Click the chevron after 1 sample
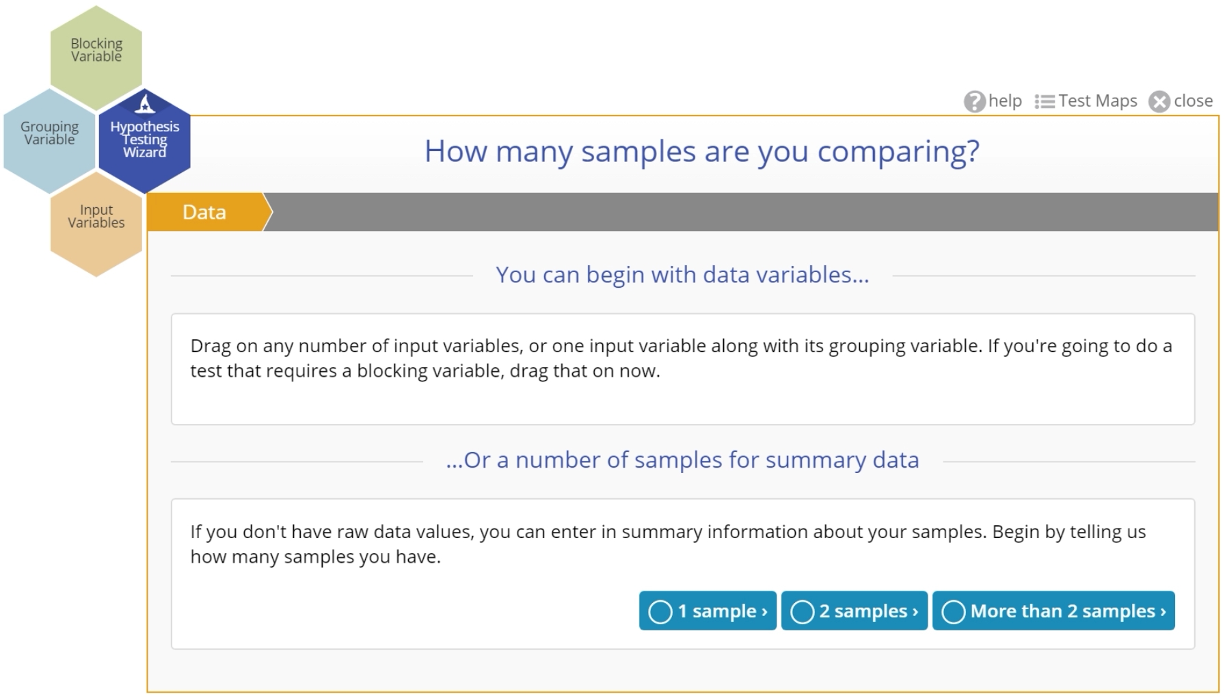Viewport: 1225px width, 696px height. click(765, 612)
